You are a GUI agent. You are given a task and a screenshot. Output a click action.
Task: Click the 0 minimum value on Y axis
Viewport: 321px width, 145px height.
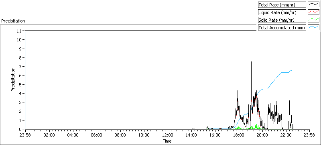[20, 129]
